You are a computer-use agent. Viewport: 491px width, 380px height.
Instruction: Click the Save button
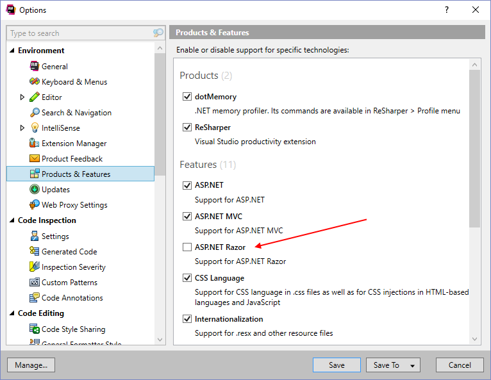click(x=337, y=365)
